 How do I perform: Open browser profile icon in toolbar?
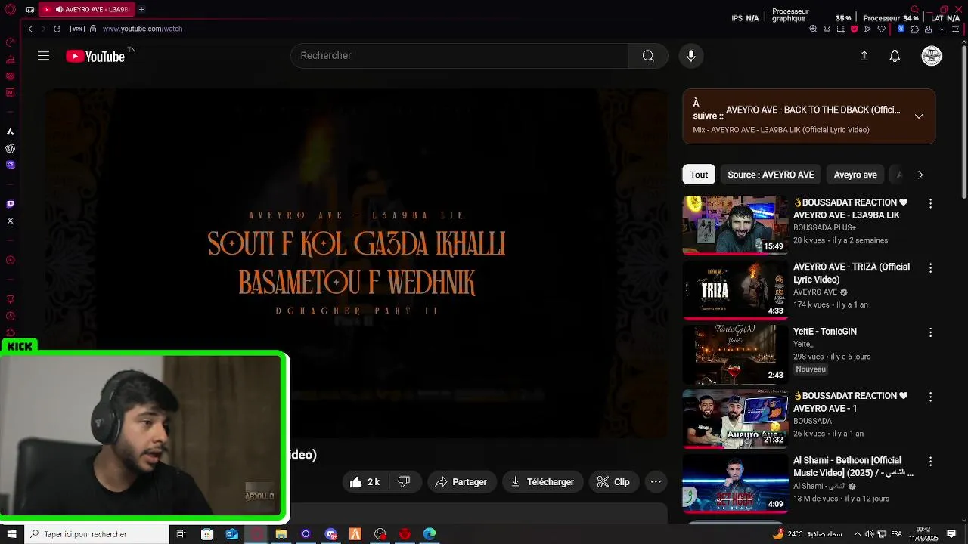[928, 29]
